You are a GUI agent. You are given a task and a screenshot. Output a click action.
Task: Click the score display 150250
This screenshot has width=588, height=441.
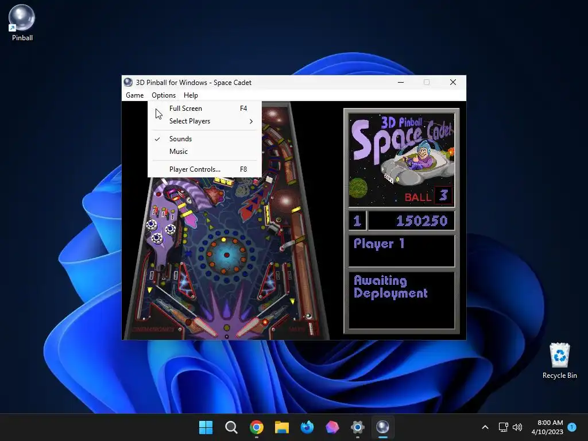[x=421, y=221]
